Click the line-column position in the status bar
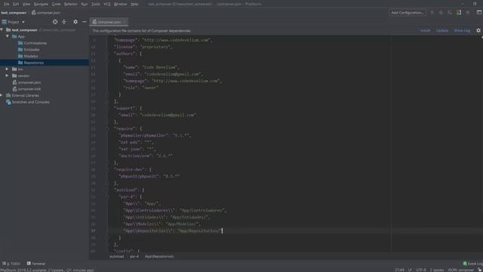The height and width of the screenshot is (272, 483). [399, 270]
